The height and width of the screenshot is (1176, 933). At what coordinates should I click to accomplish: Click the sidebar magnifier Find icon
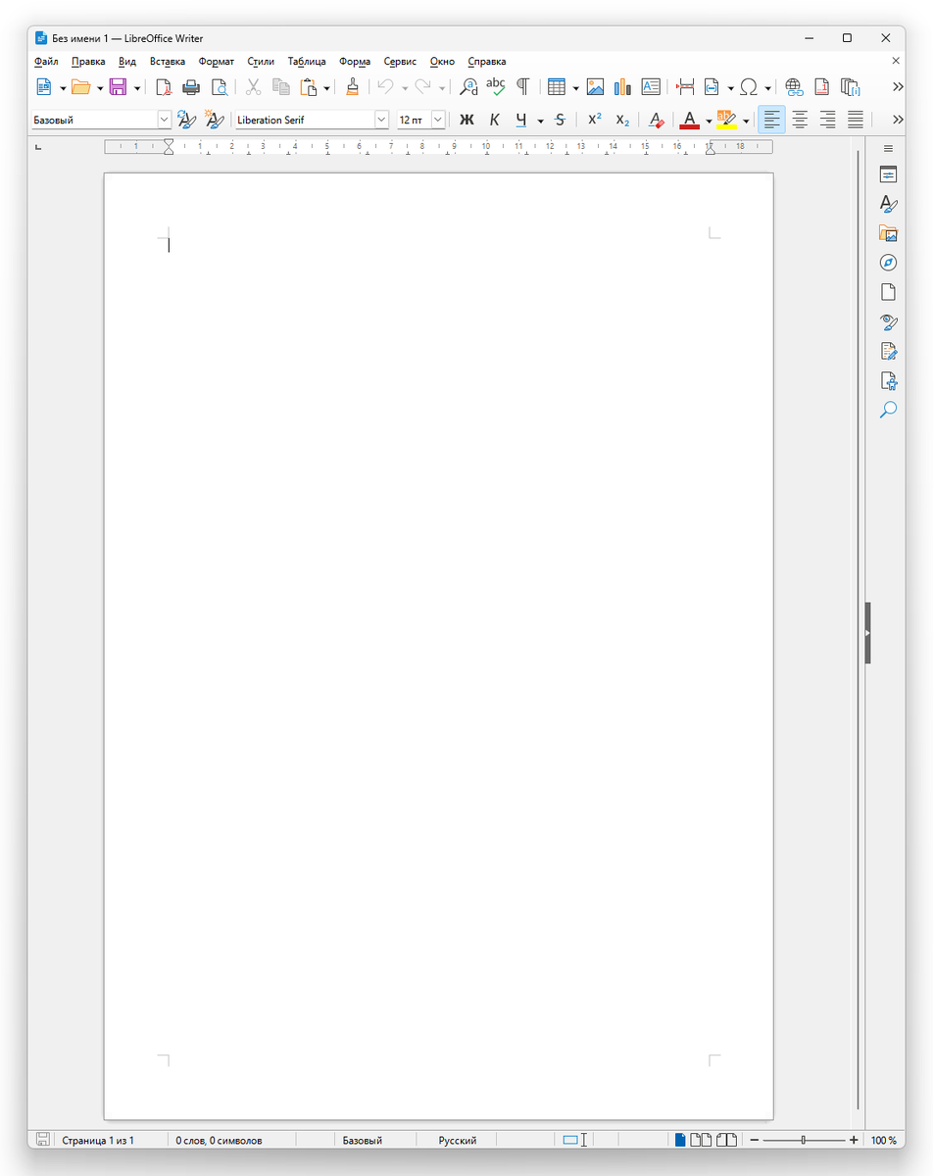pyautogui.click(x=888, y=410)
